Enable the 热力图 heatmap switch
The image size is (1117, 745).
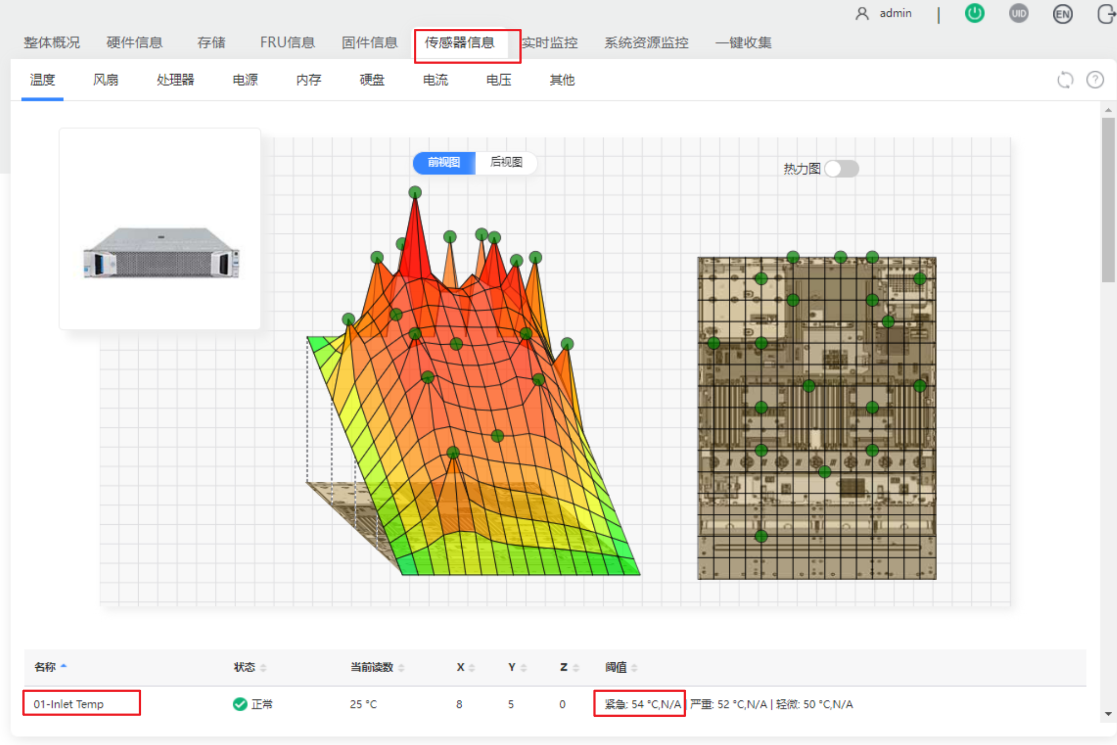pos(841,169)
